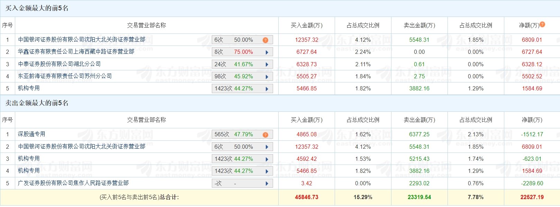The image size is (560, 207).
Task: Click the total net amount 22527.19
Action: click(x=532, y=197)
